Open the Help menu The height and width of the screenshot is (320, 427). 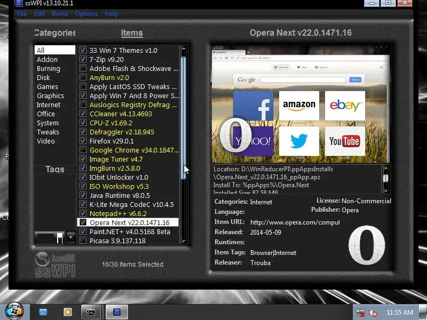pyautogui.click(x=112, y=14)
